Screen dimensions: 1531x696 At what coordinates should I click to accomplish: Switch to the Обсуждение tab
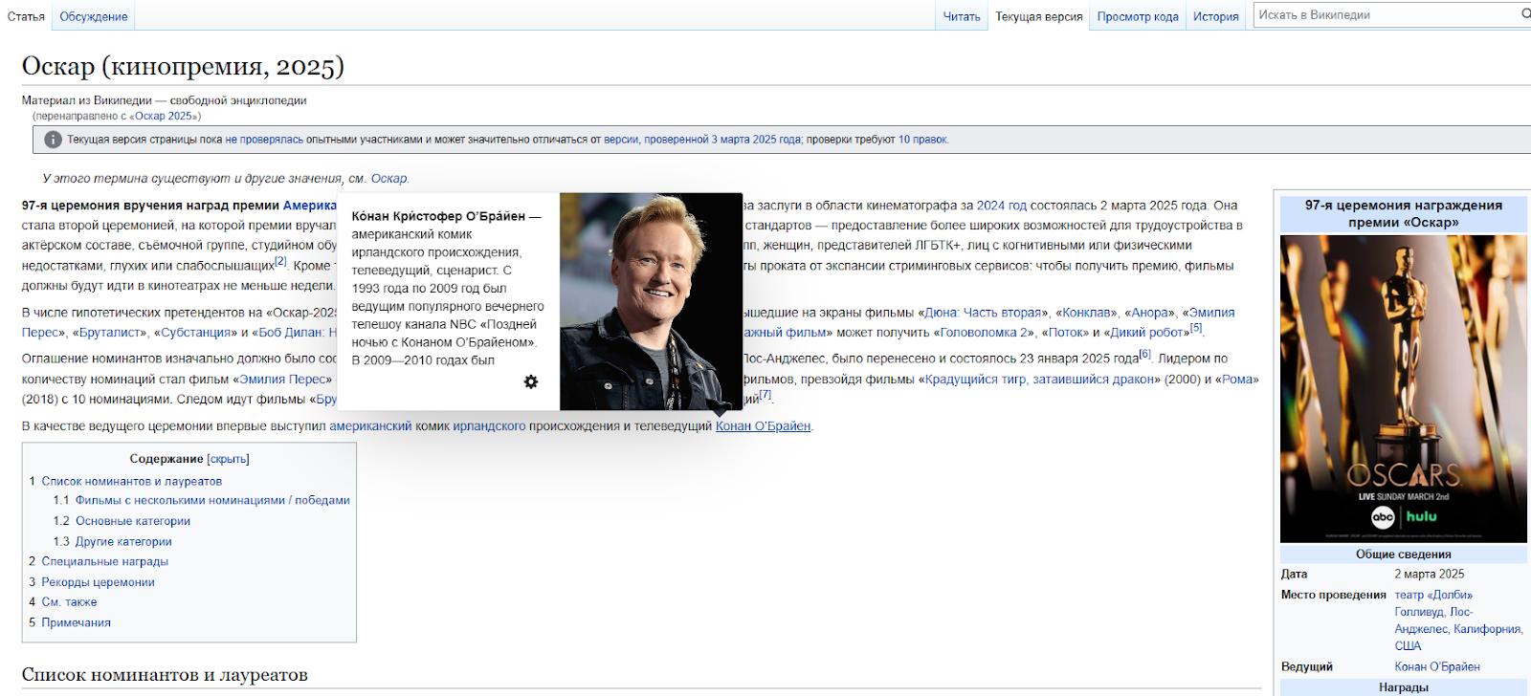click(94, 16)
